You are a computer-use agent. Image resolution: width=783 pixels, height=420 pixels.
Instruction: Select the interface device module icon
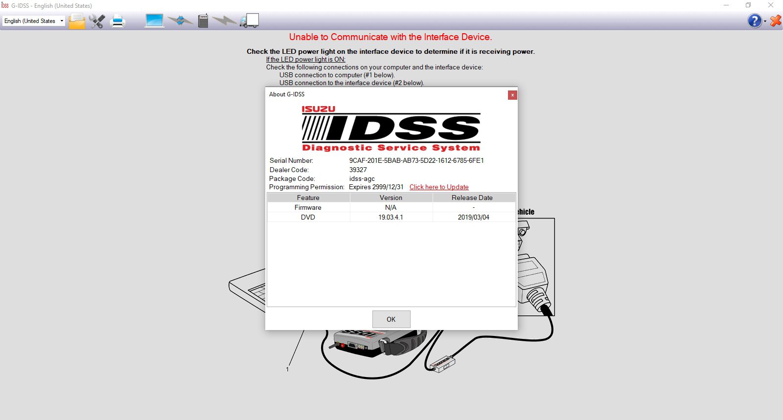(203, 21)
